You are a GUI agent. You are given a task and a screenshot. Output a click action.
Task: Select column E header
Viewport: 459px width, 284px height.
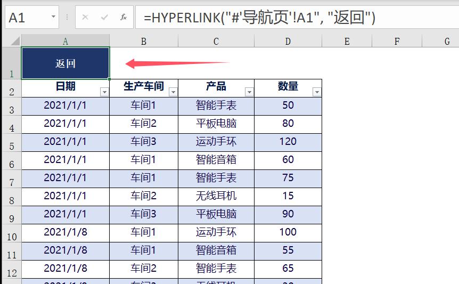click(x=347, y=41)
